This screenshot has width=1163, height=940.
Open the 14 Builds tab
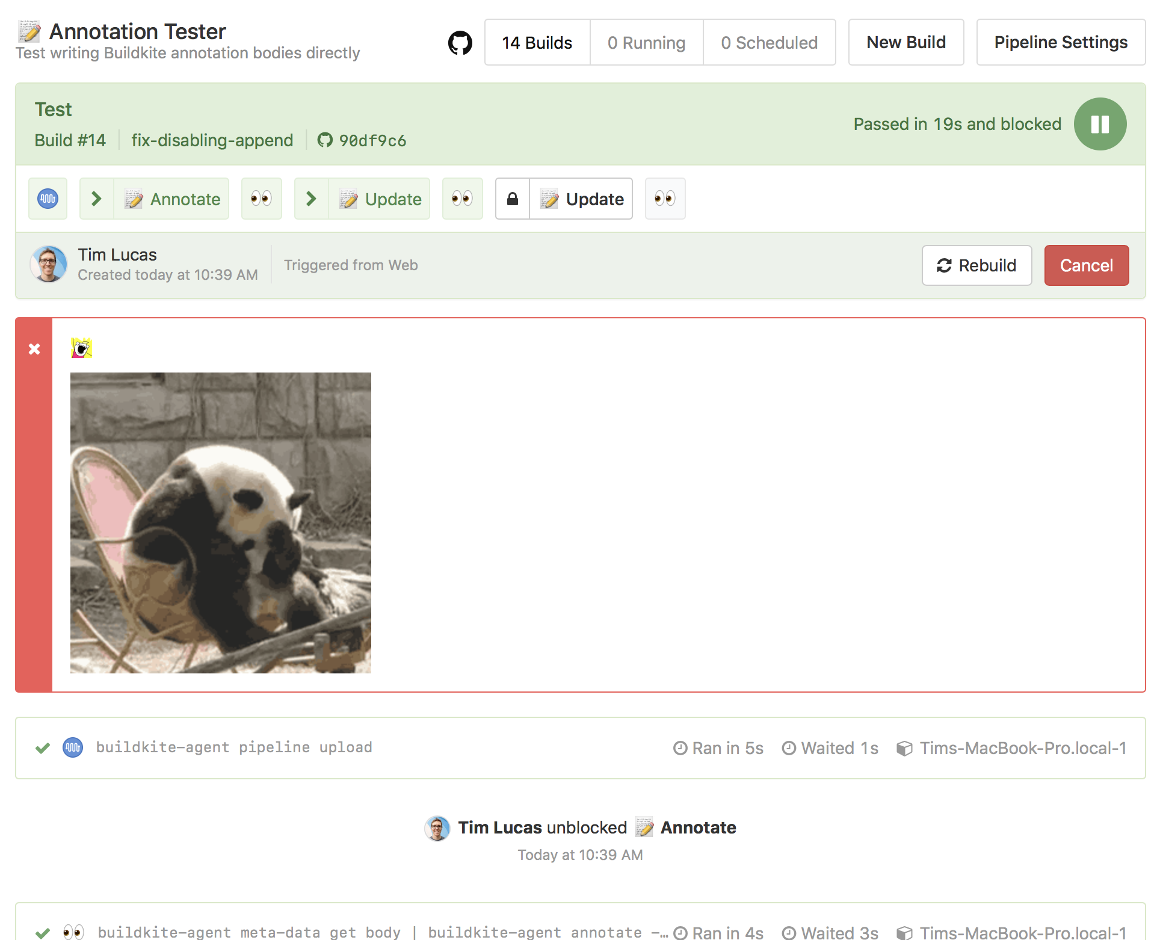537,43
